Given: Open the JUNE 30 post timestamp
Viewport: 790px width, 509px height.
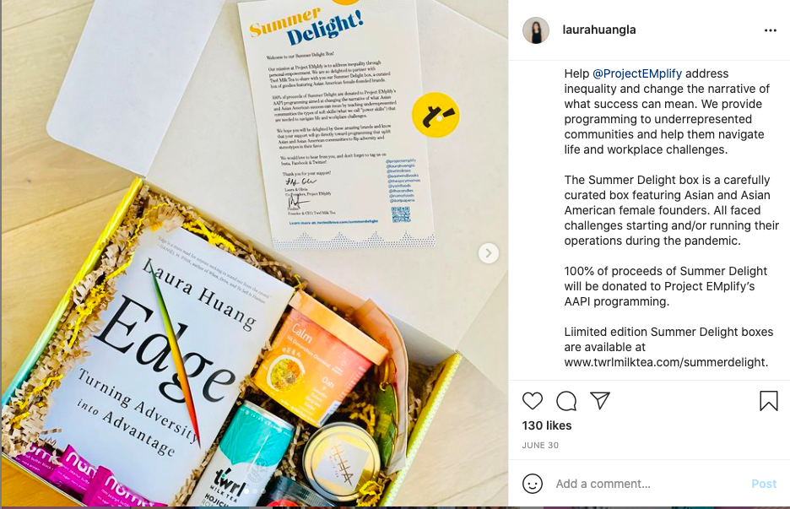Looking at the screenshot, I should (x=540, y=445).
